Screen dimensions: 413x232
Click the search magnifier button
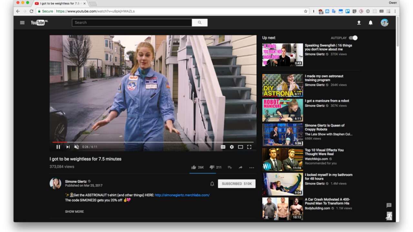click(x=199, y=23)
